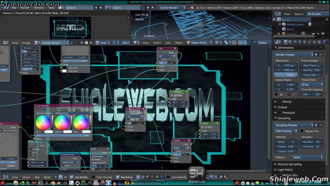
Task: Open the Cycles Render engine dropdown
Action: (x=172, y=7)
